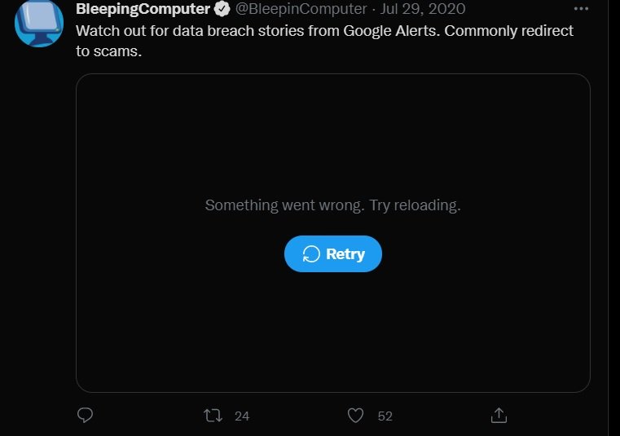This screenshot has width=620, height=436.
Task: Click the 'to scams.' line of the tweet
Action: point(109,51)
